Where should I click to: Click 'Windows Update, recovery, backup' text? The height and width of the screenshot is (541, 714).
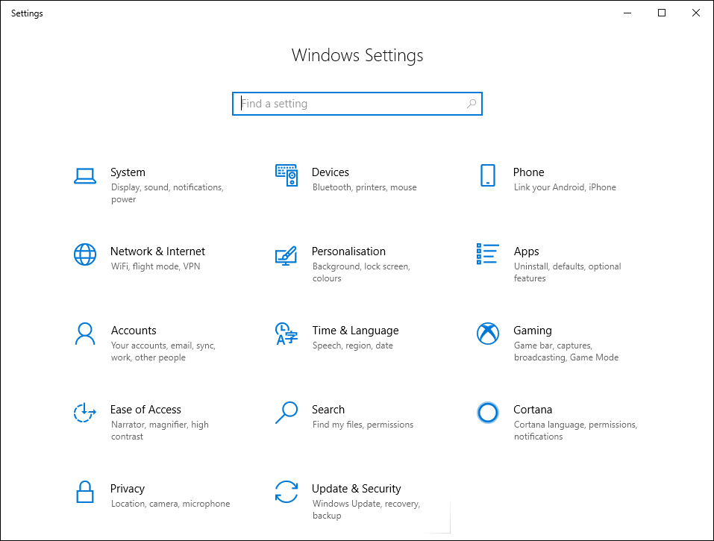366,510
